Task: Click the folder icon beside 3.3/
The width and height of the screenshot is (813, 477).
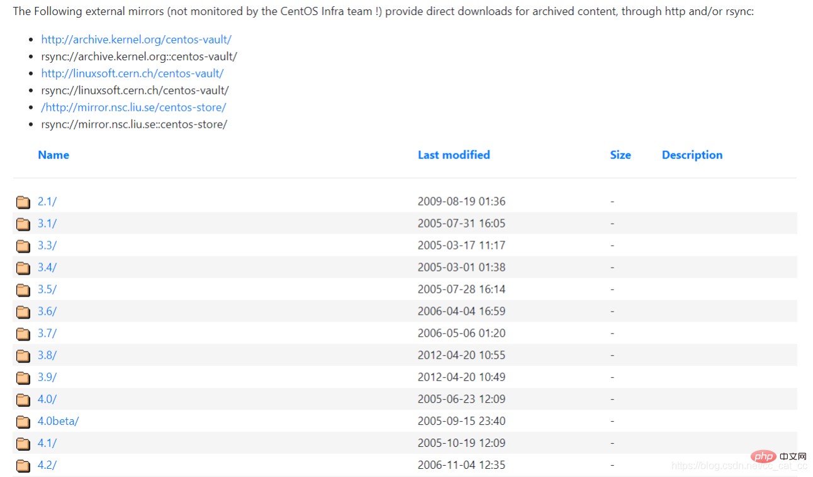Action: (23, 246)
